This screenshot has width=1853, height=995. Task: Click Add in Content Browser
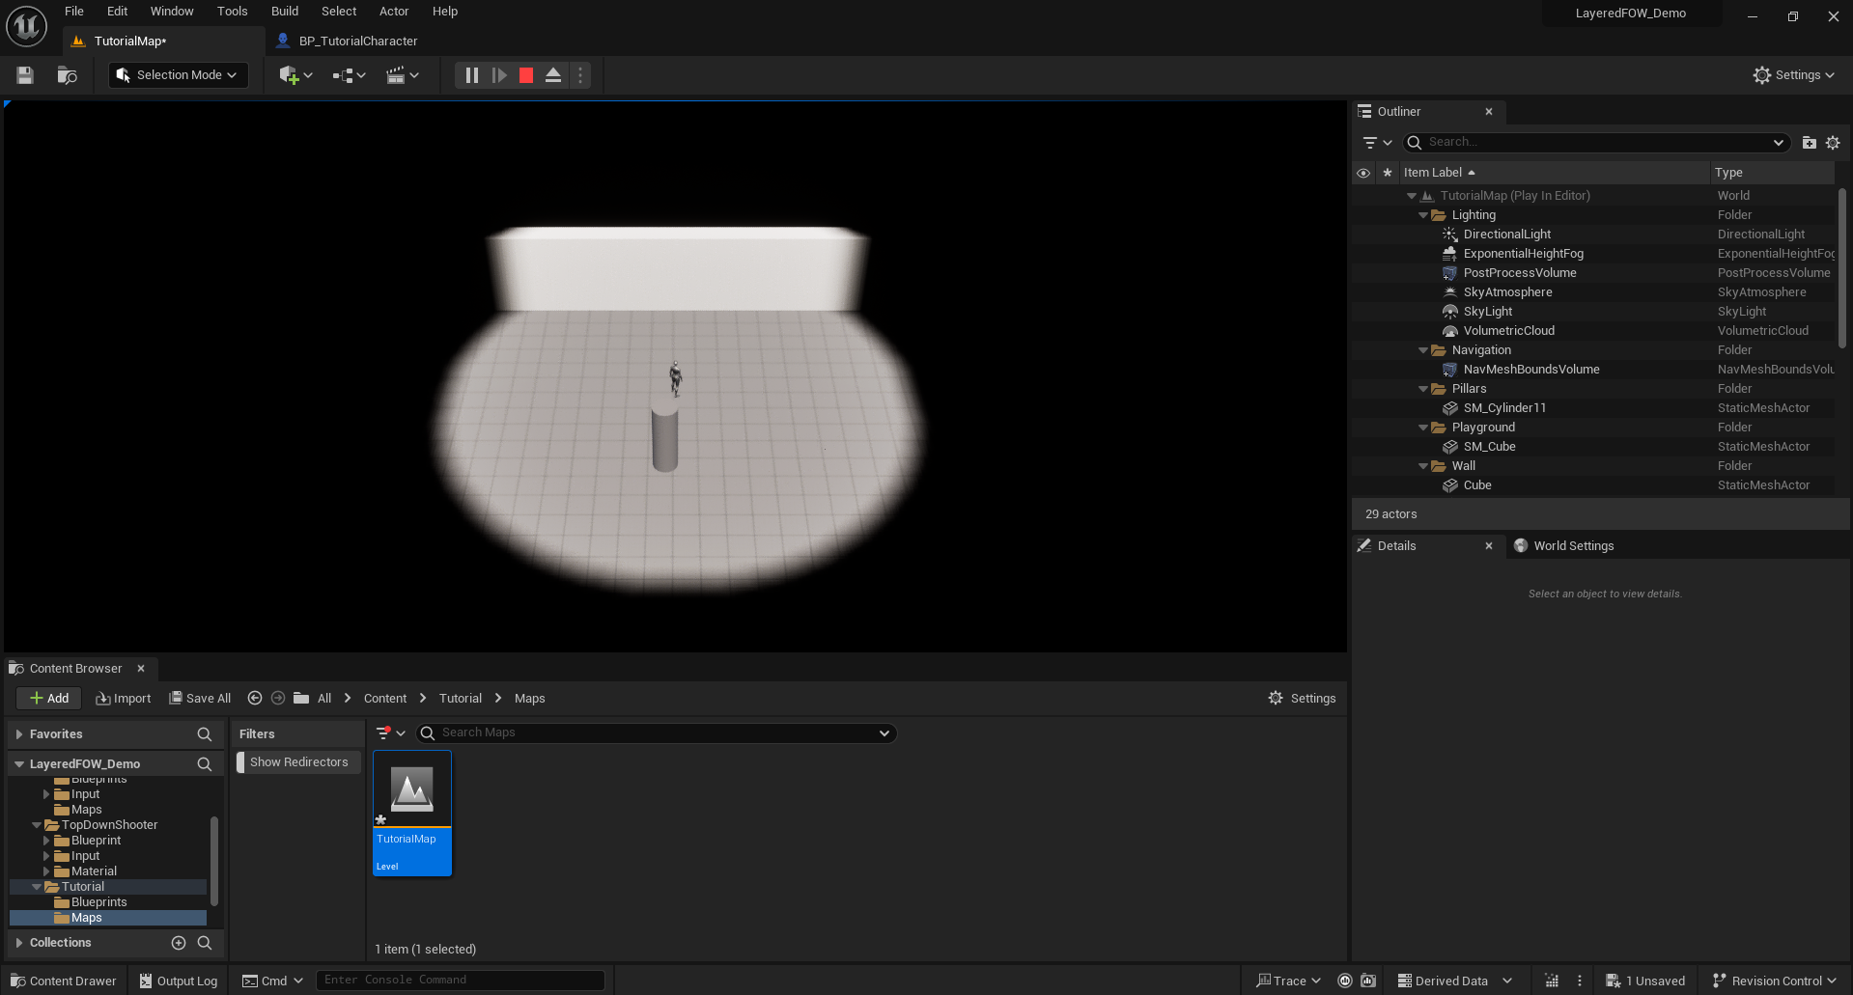pyautogui.click(x=49, y=699)
